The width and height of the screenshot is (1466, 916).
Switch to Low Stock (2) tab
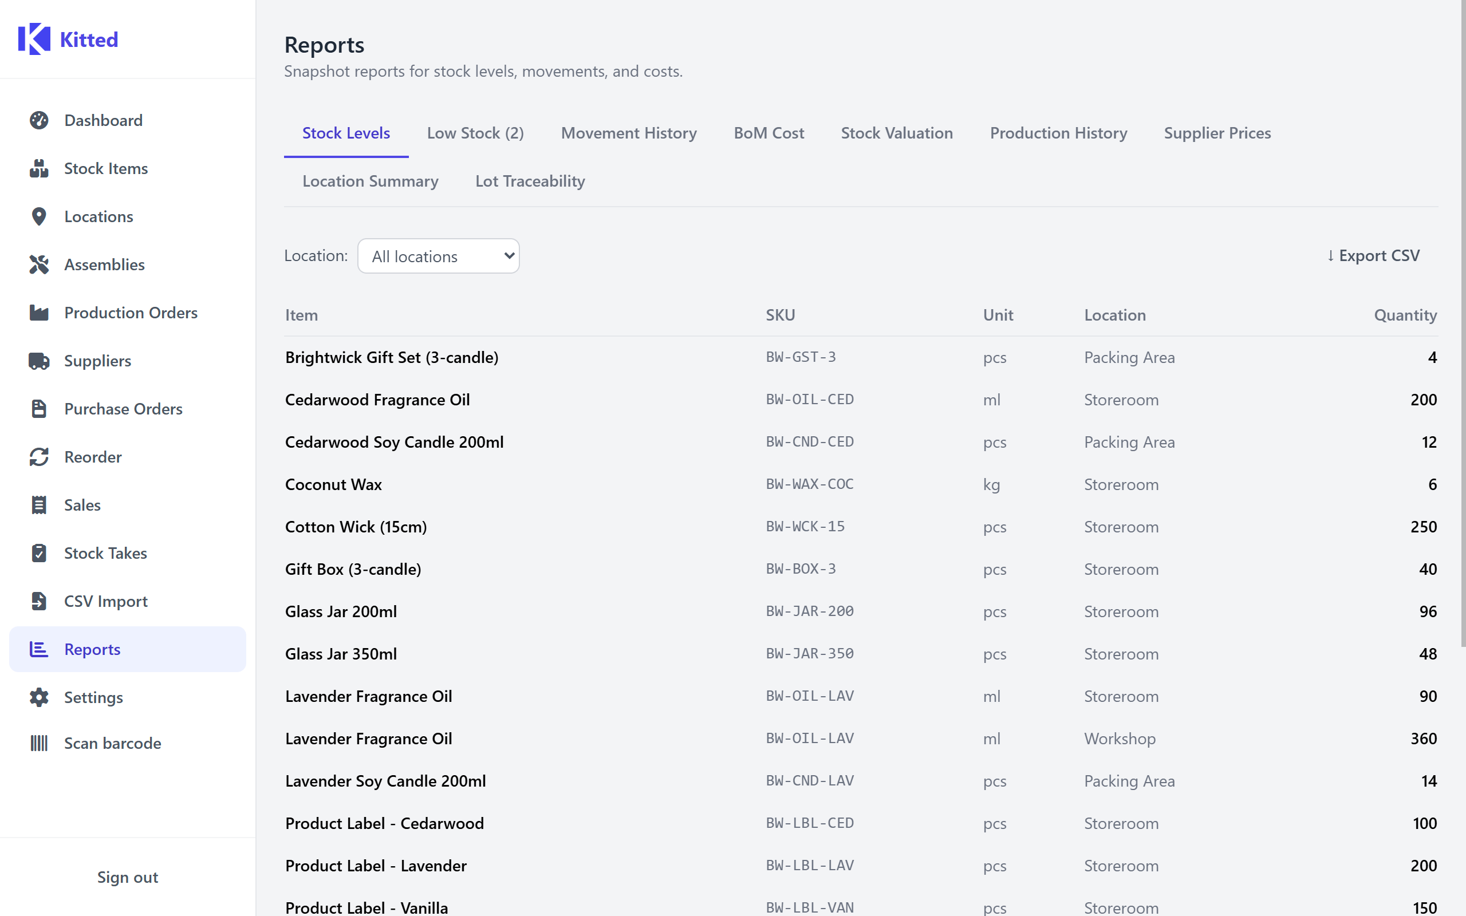click(x=475, y=133)
